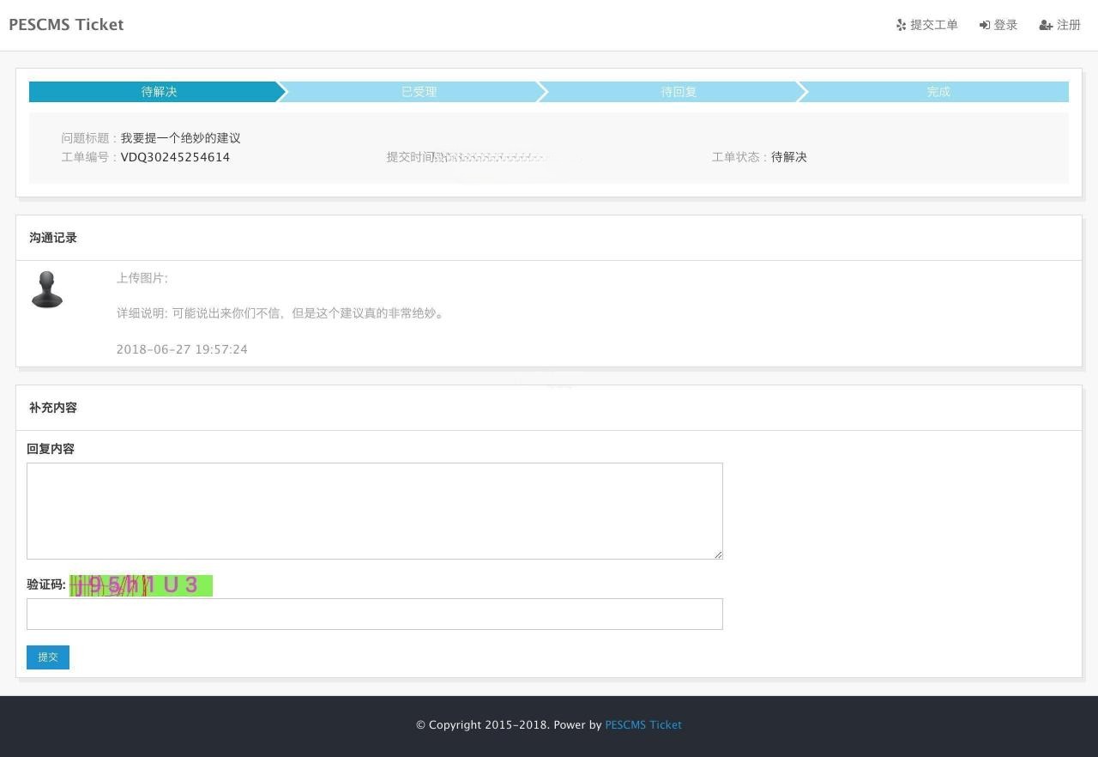Click the ticket number VDQ30245254614
The height and width of the screenshot is (757, 1098).
[175, 157]
